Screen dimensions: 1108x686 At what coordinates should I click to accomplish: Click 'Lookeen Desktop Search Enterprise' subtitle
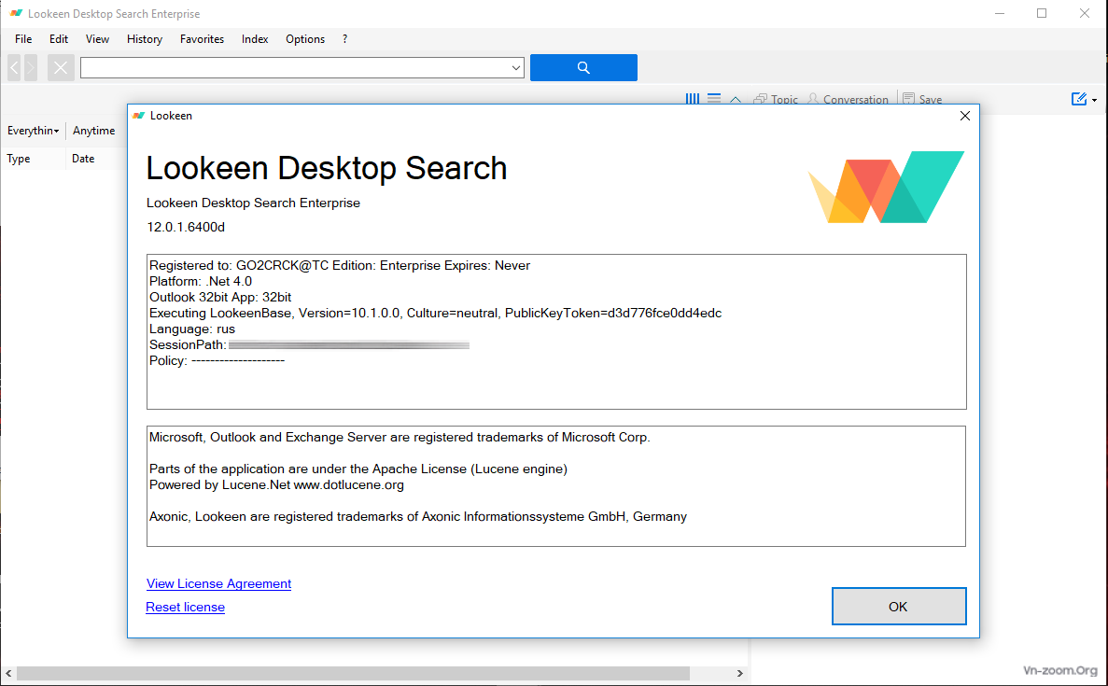(x=253, y=203)
